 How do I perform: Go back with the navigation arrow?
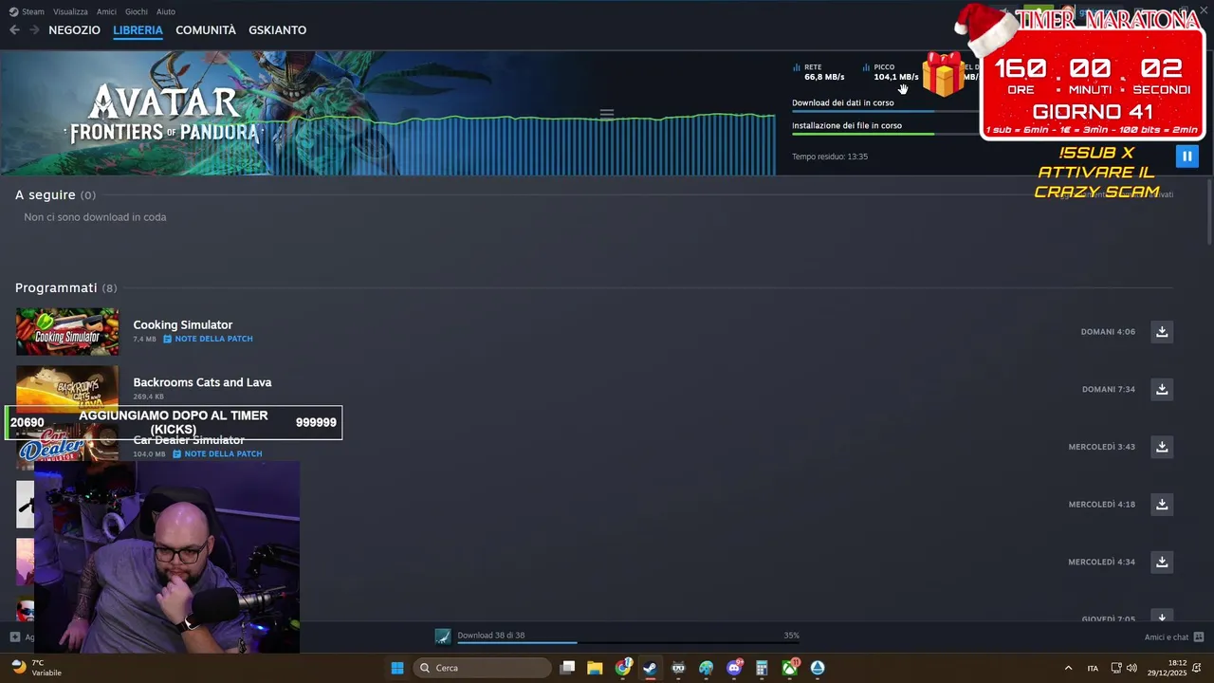(14, 30)
